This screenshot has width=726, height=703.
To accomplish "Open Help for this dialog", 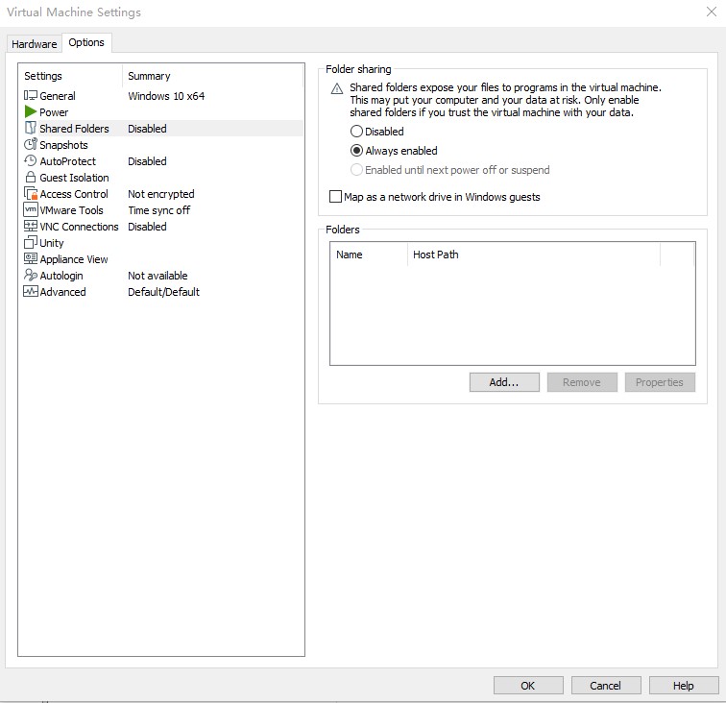I will (684, 686).
